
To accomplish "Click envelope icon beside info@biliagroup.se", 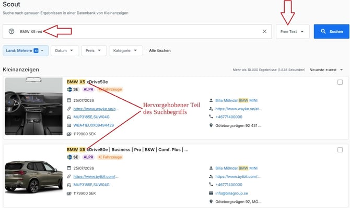I will point(211,193).
